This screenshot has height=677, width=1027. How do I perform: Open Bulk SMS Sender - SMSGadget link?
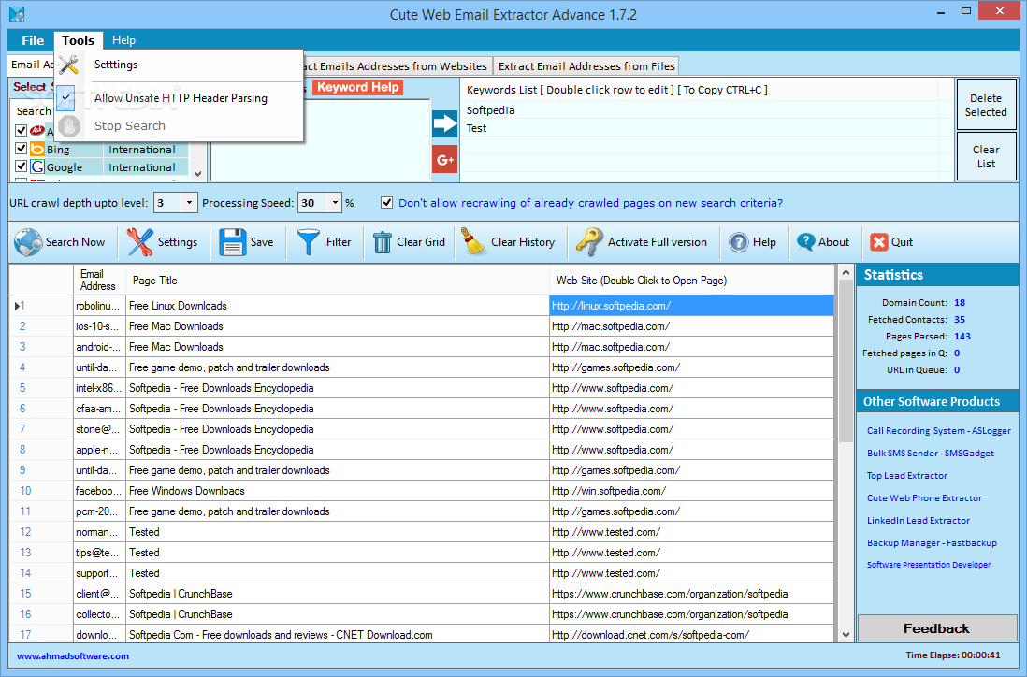point(930,454)
